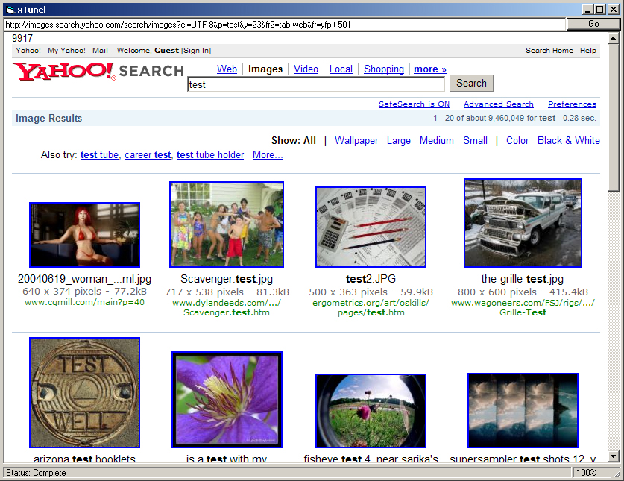Expand the 'More...' also-try suggestions
Viewport: 624px width, 481px height.
268,155
